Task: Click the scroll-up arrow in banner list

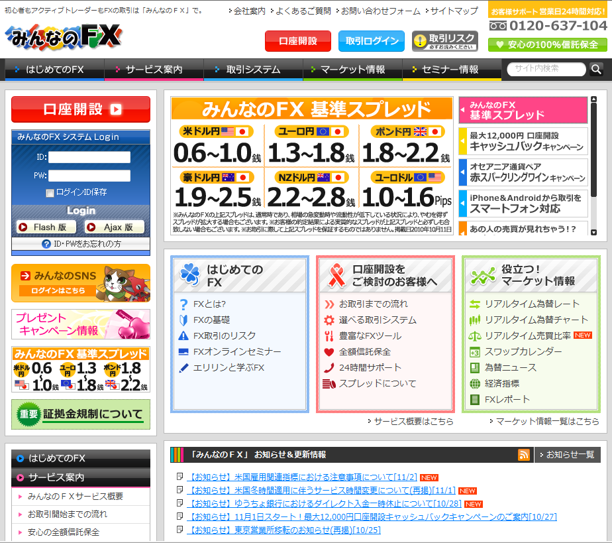Action: point(593,99)
